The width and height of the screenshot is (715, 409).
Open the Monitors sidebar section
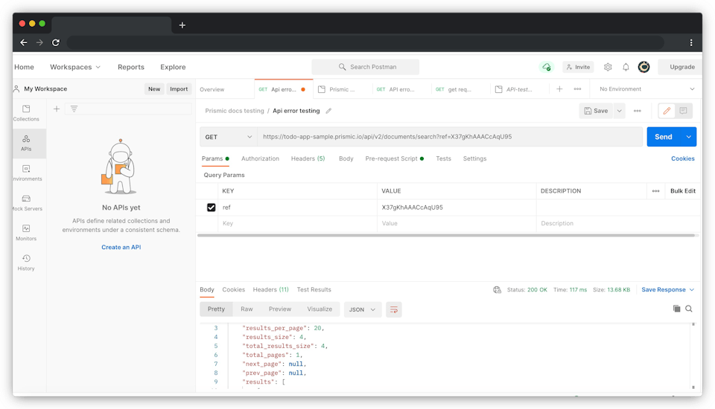26,233
